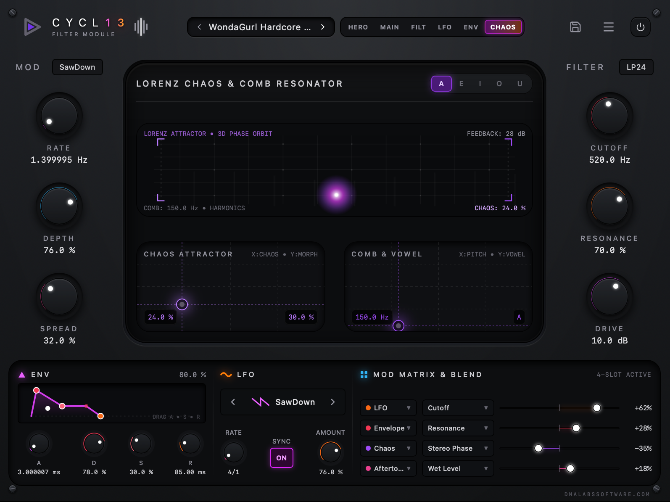Toggle the power bypass button
The image size is (670, 502).
(x=640, y=27)
